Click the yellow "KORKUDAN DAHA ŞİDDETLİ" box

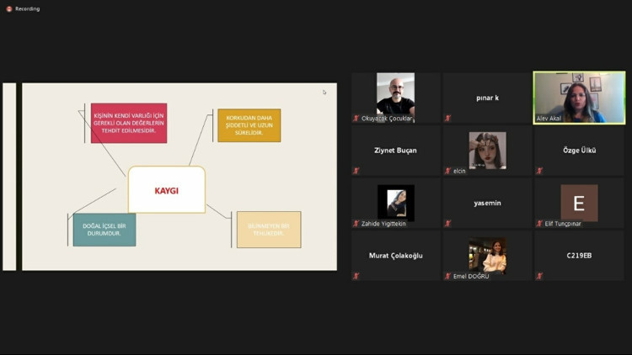(x=249, y=125)
